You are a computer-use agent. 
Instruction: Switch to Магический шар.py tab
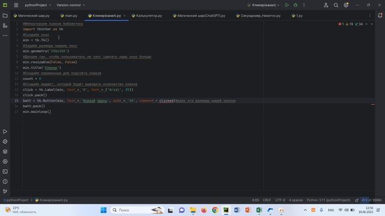click(x=32, y=16)
